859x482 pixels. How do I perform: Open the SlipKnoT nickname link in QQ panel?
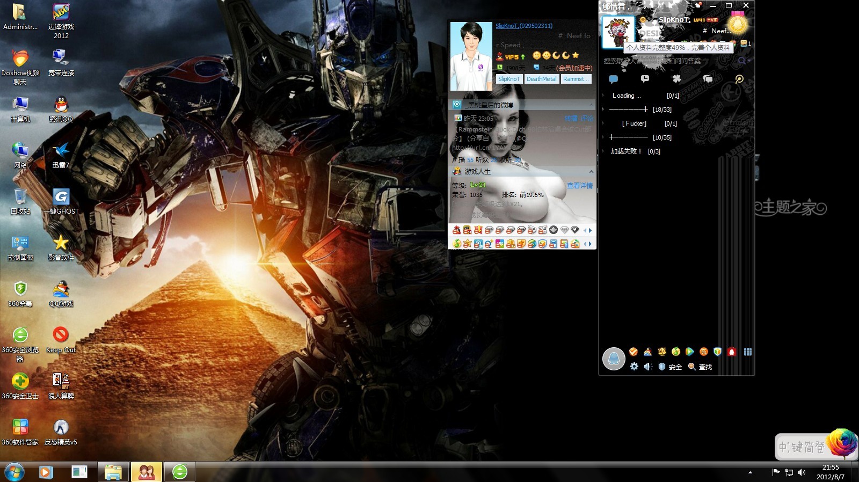tap(674, 20)
